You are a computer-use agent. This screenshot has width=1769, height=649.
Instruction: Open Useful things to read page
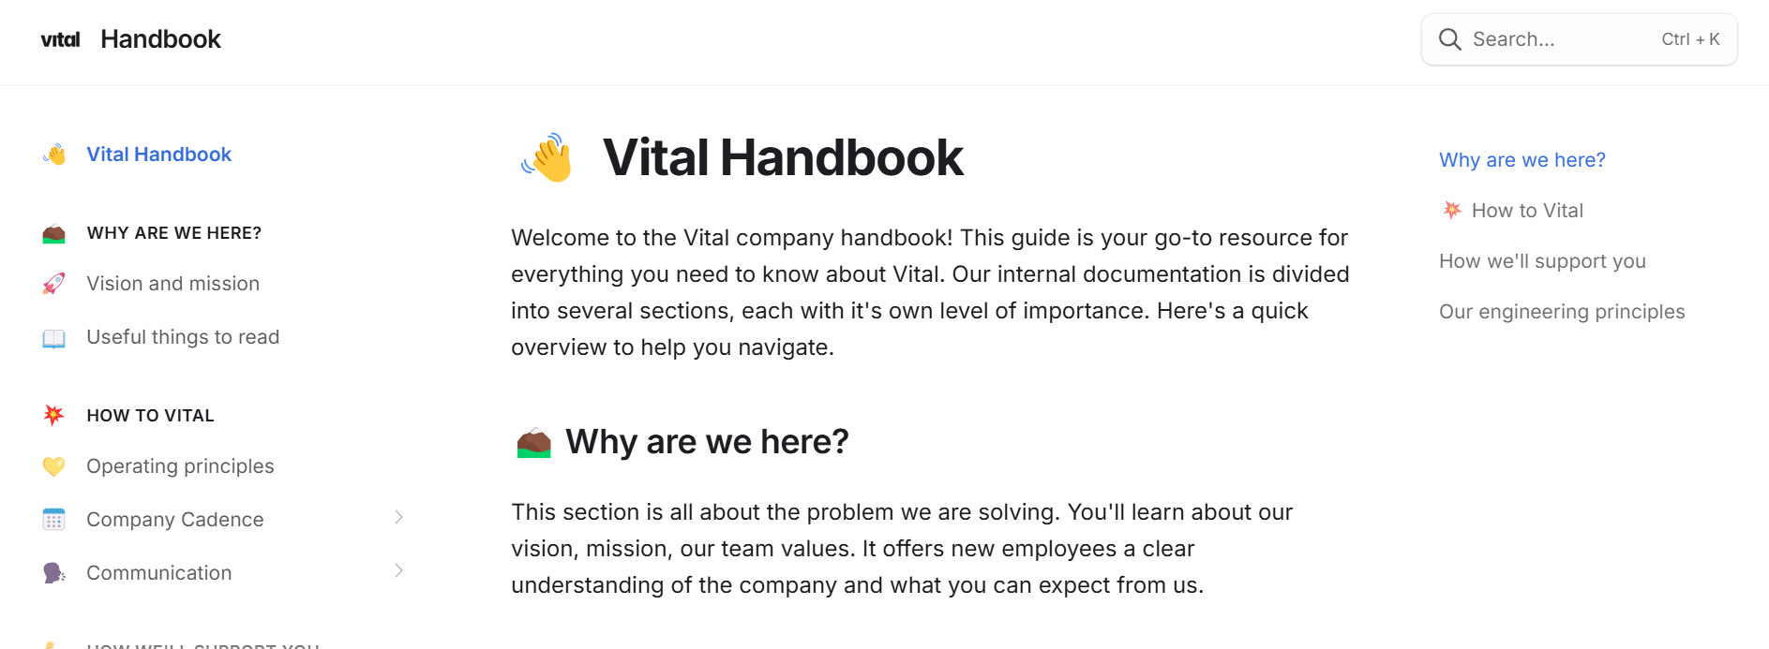tap(183, 337)
